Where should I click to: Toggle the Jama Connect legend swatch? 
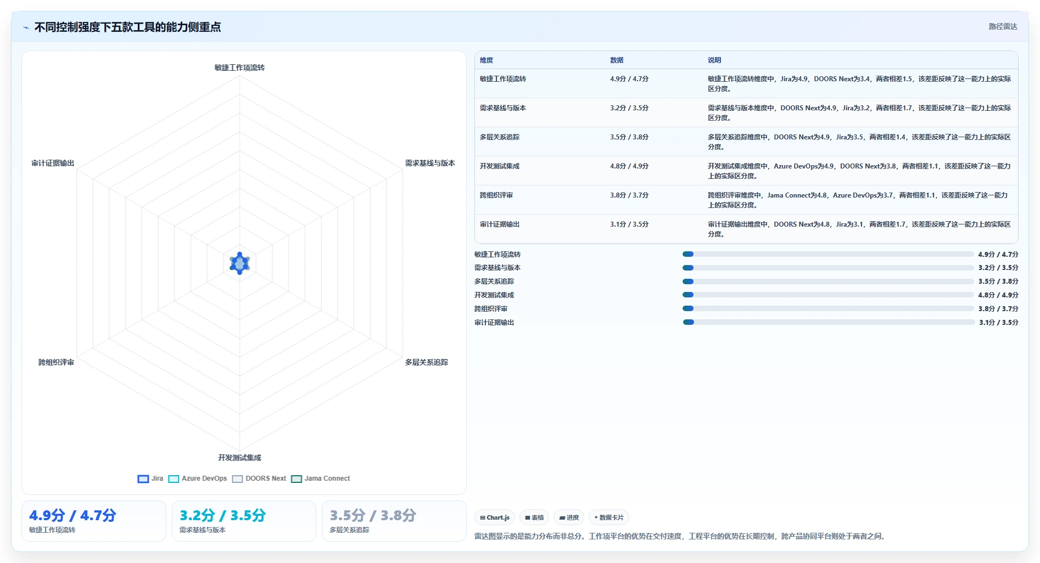click(x=297, y=478)
